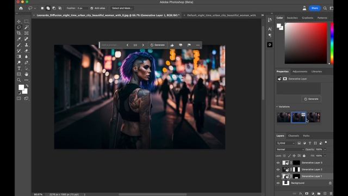The image size is (348, 196).
Task: Select the Spot Healing Brush tool
Action: (27, 39)
